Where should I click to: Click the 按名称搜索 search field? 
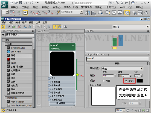pos(20,35)
